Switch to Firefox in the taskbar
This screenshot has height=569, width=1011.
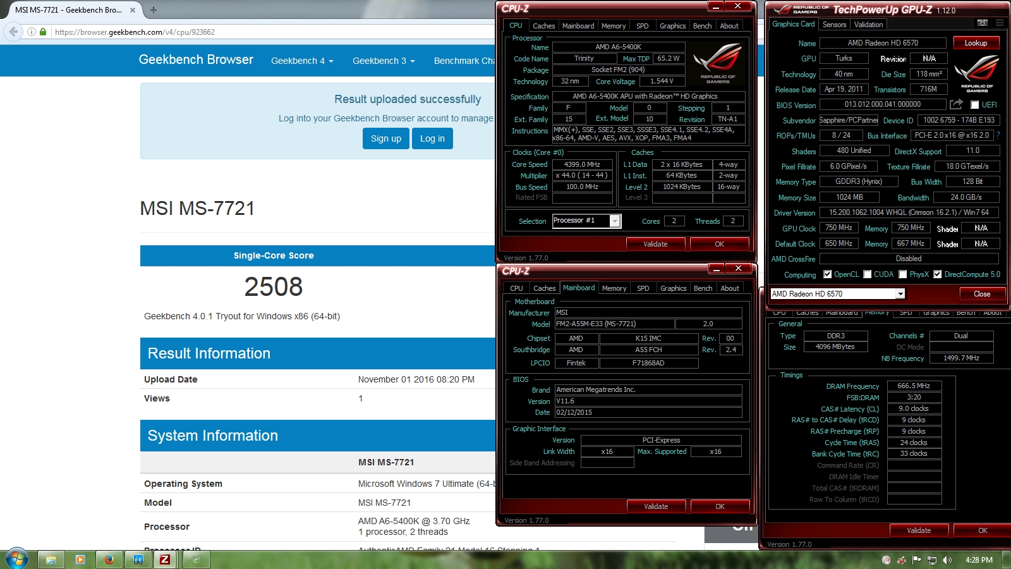(109, 560)
